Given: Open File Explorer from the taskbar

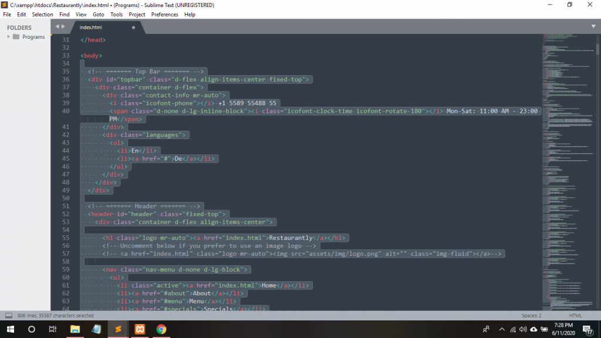Looking at the screenshot, I should coord(75,329).
